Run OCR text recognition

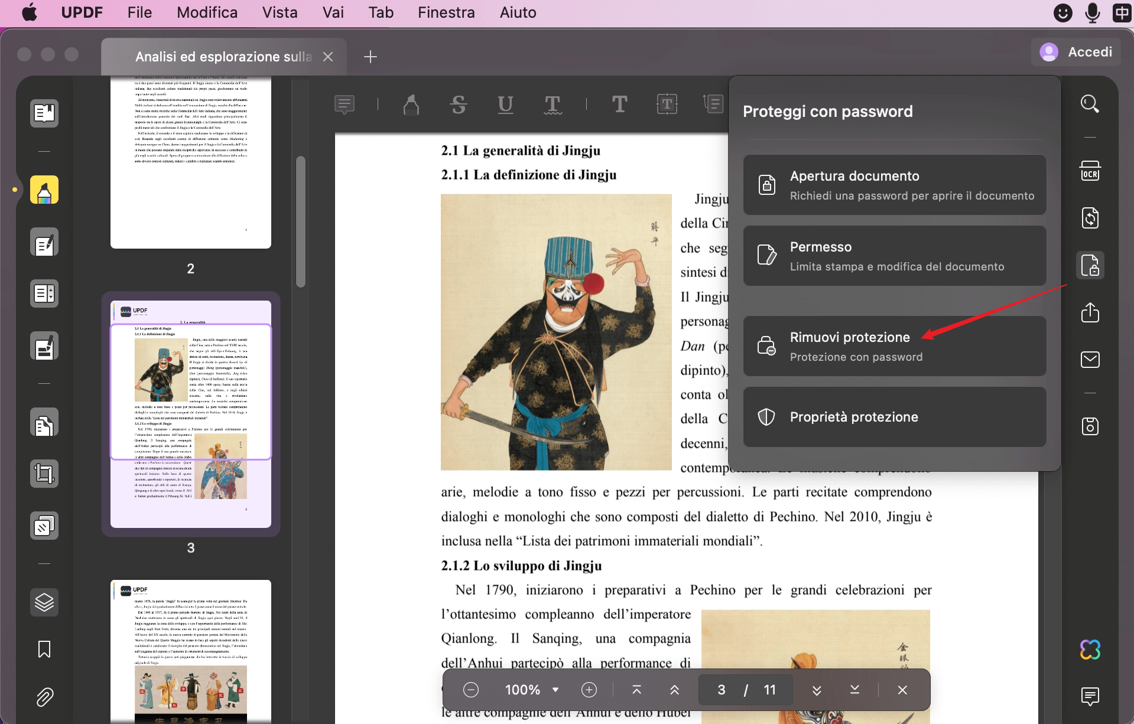1090,171
